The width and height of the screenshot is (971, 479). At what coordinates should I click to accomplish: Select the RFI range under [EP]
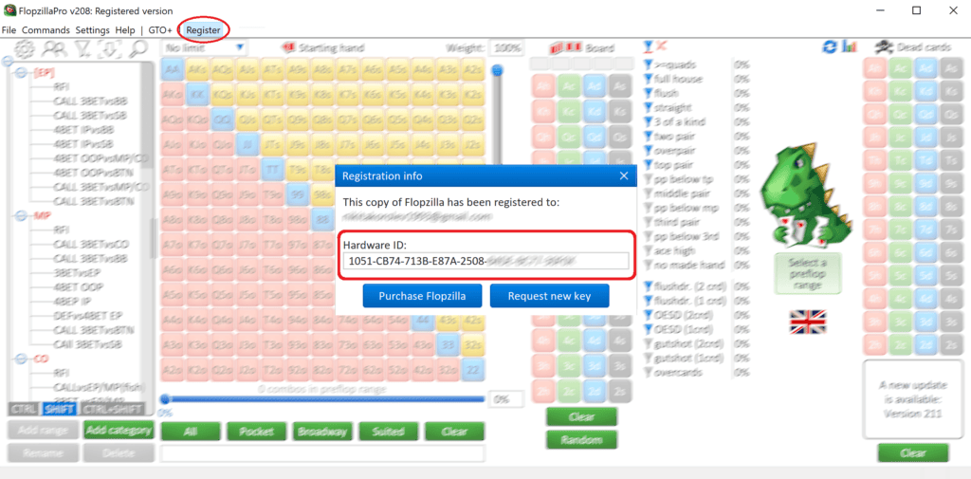(x=62, y=86)
